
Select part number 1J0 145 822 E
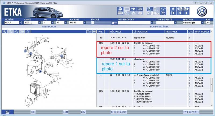120,91
